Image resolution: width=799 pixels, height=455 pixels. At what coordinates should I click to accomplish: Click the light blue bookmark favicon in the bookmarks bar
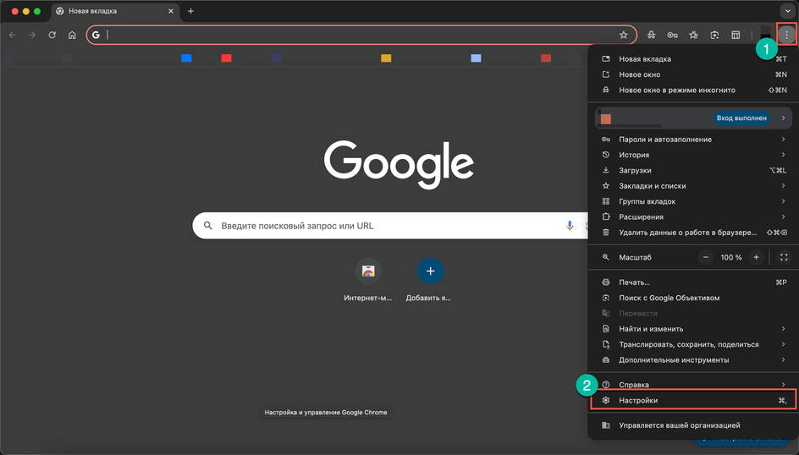pyautogui.click(x=476, y=58)
